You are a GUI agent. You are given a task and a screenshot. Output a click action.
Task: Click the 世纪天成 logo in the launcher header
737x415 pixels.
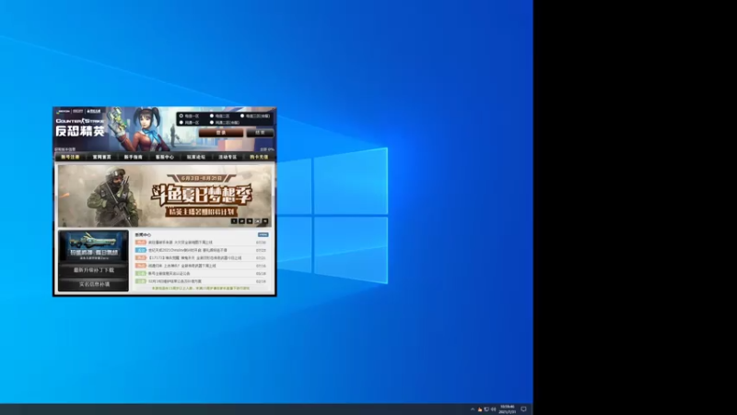94,112
